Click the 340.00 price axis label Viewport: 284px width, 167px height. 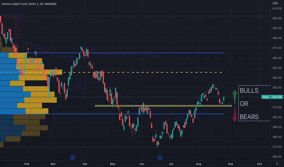(277, 78)
